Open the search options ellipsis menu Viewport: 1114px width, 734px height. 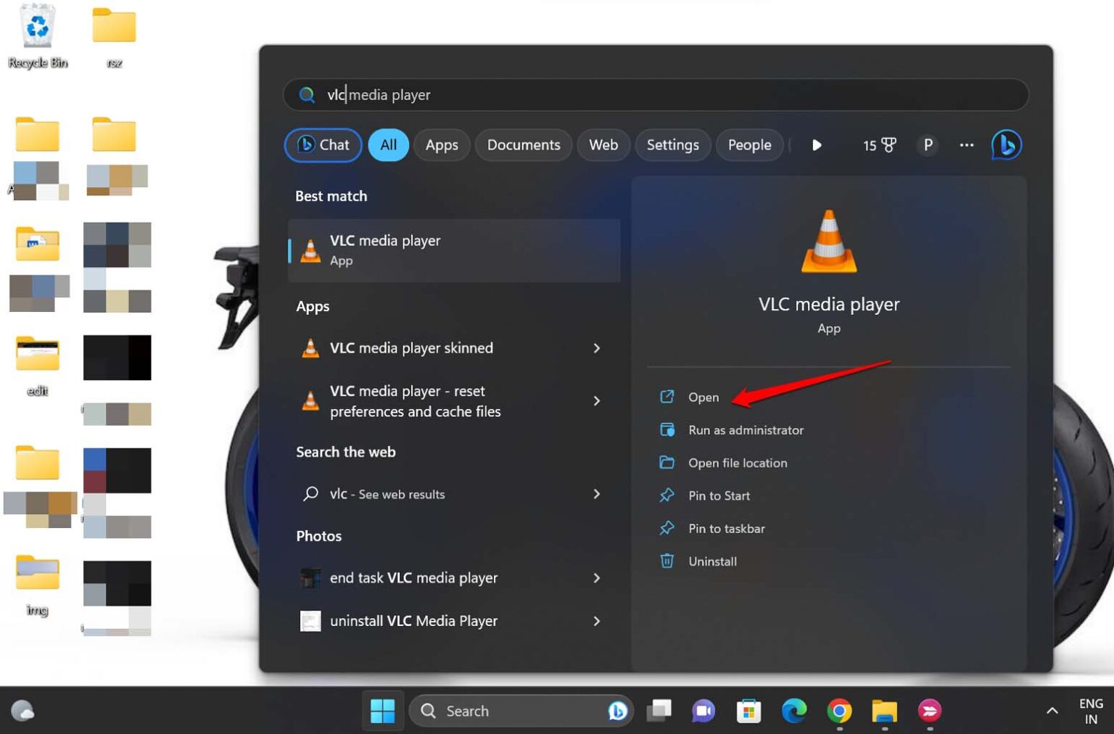tap(966, 145)
